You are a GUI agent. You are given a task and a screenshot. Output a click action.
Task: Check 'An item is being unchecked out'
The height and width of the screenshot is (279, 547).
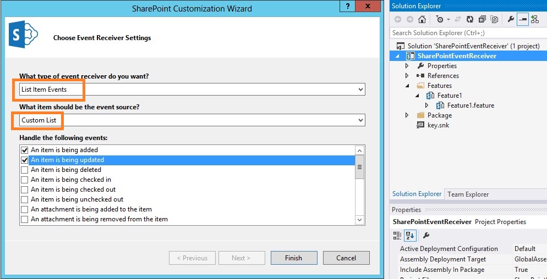24,199
